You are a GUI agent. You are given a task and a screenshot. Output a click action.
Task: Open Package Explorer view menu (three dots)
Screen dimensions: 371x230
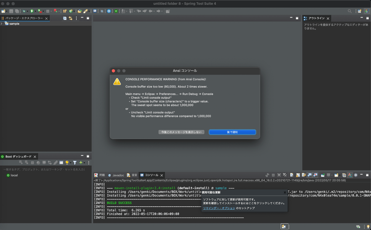(x=76, y=18)
